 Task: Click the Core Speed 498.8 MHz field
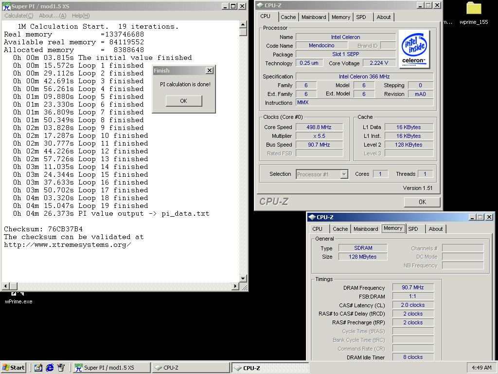319,127
